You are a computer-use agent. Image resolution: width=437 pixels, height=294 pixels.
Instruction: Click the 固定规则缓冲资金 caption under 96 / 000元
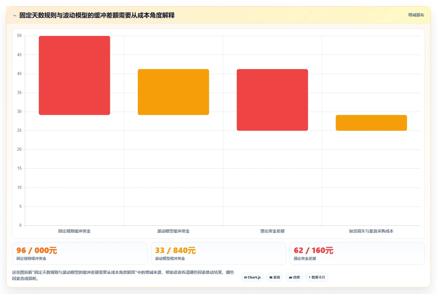pos(31,258)
